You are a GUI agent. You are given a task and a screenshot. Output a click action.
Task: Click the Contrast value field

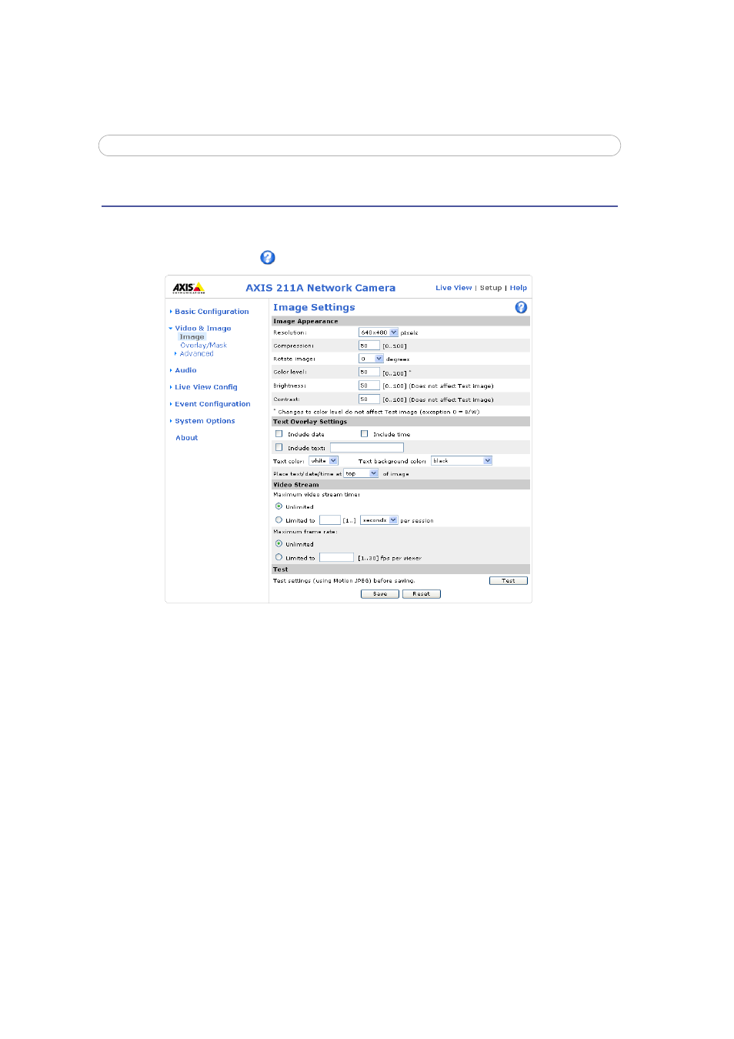(369, 399)
